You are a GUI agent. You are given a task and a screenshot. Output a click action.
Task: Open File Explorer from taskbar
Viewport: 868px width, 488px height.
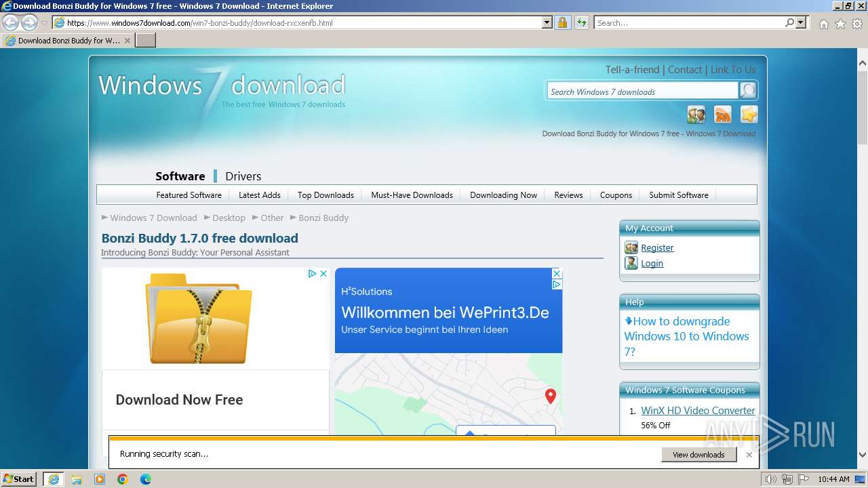tap(77, 479)
